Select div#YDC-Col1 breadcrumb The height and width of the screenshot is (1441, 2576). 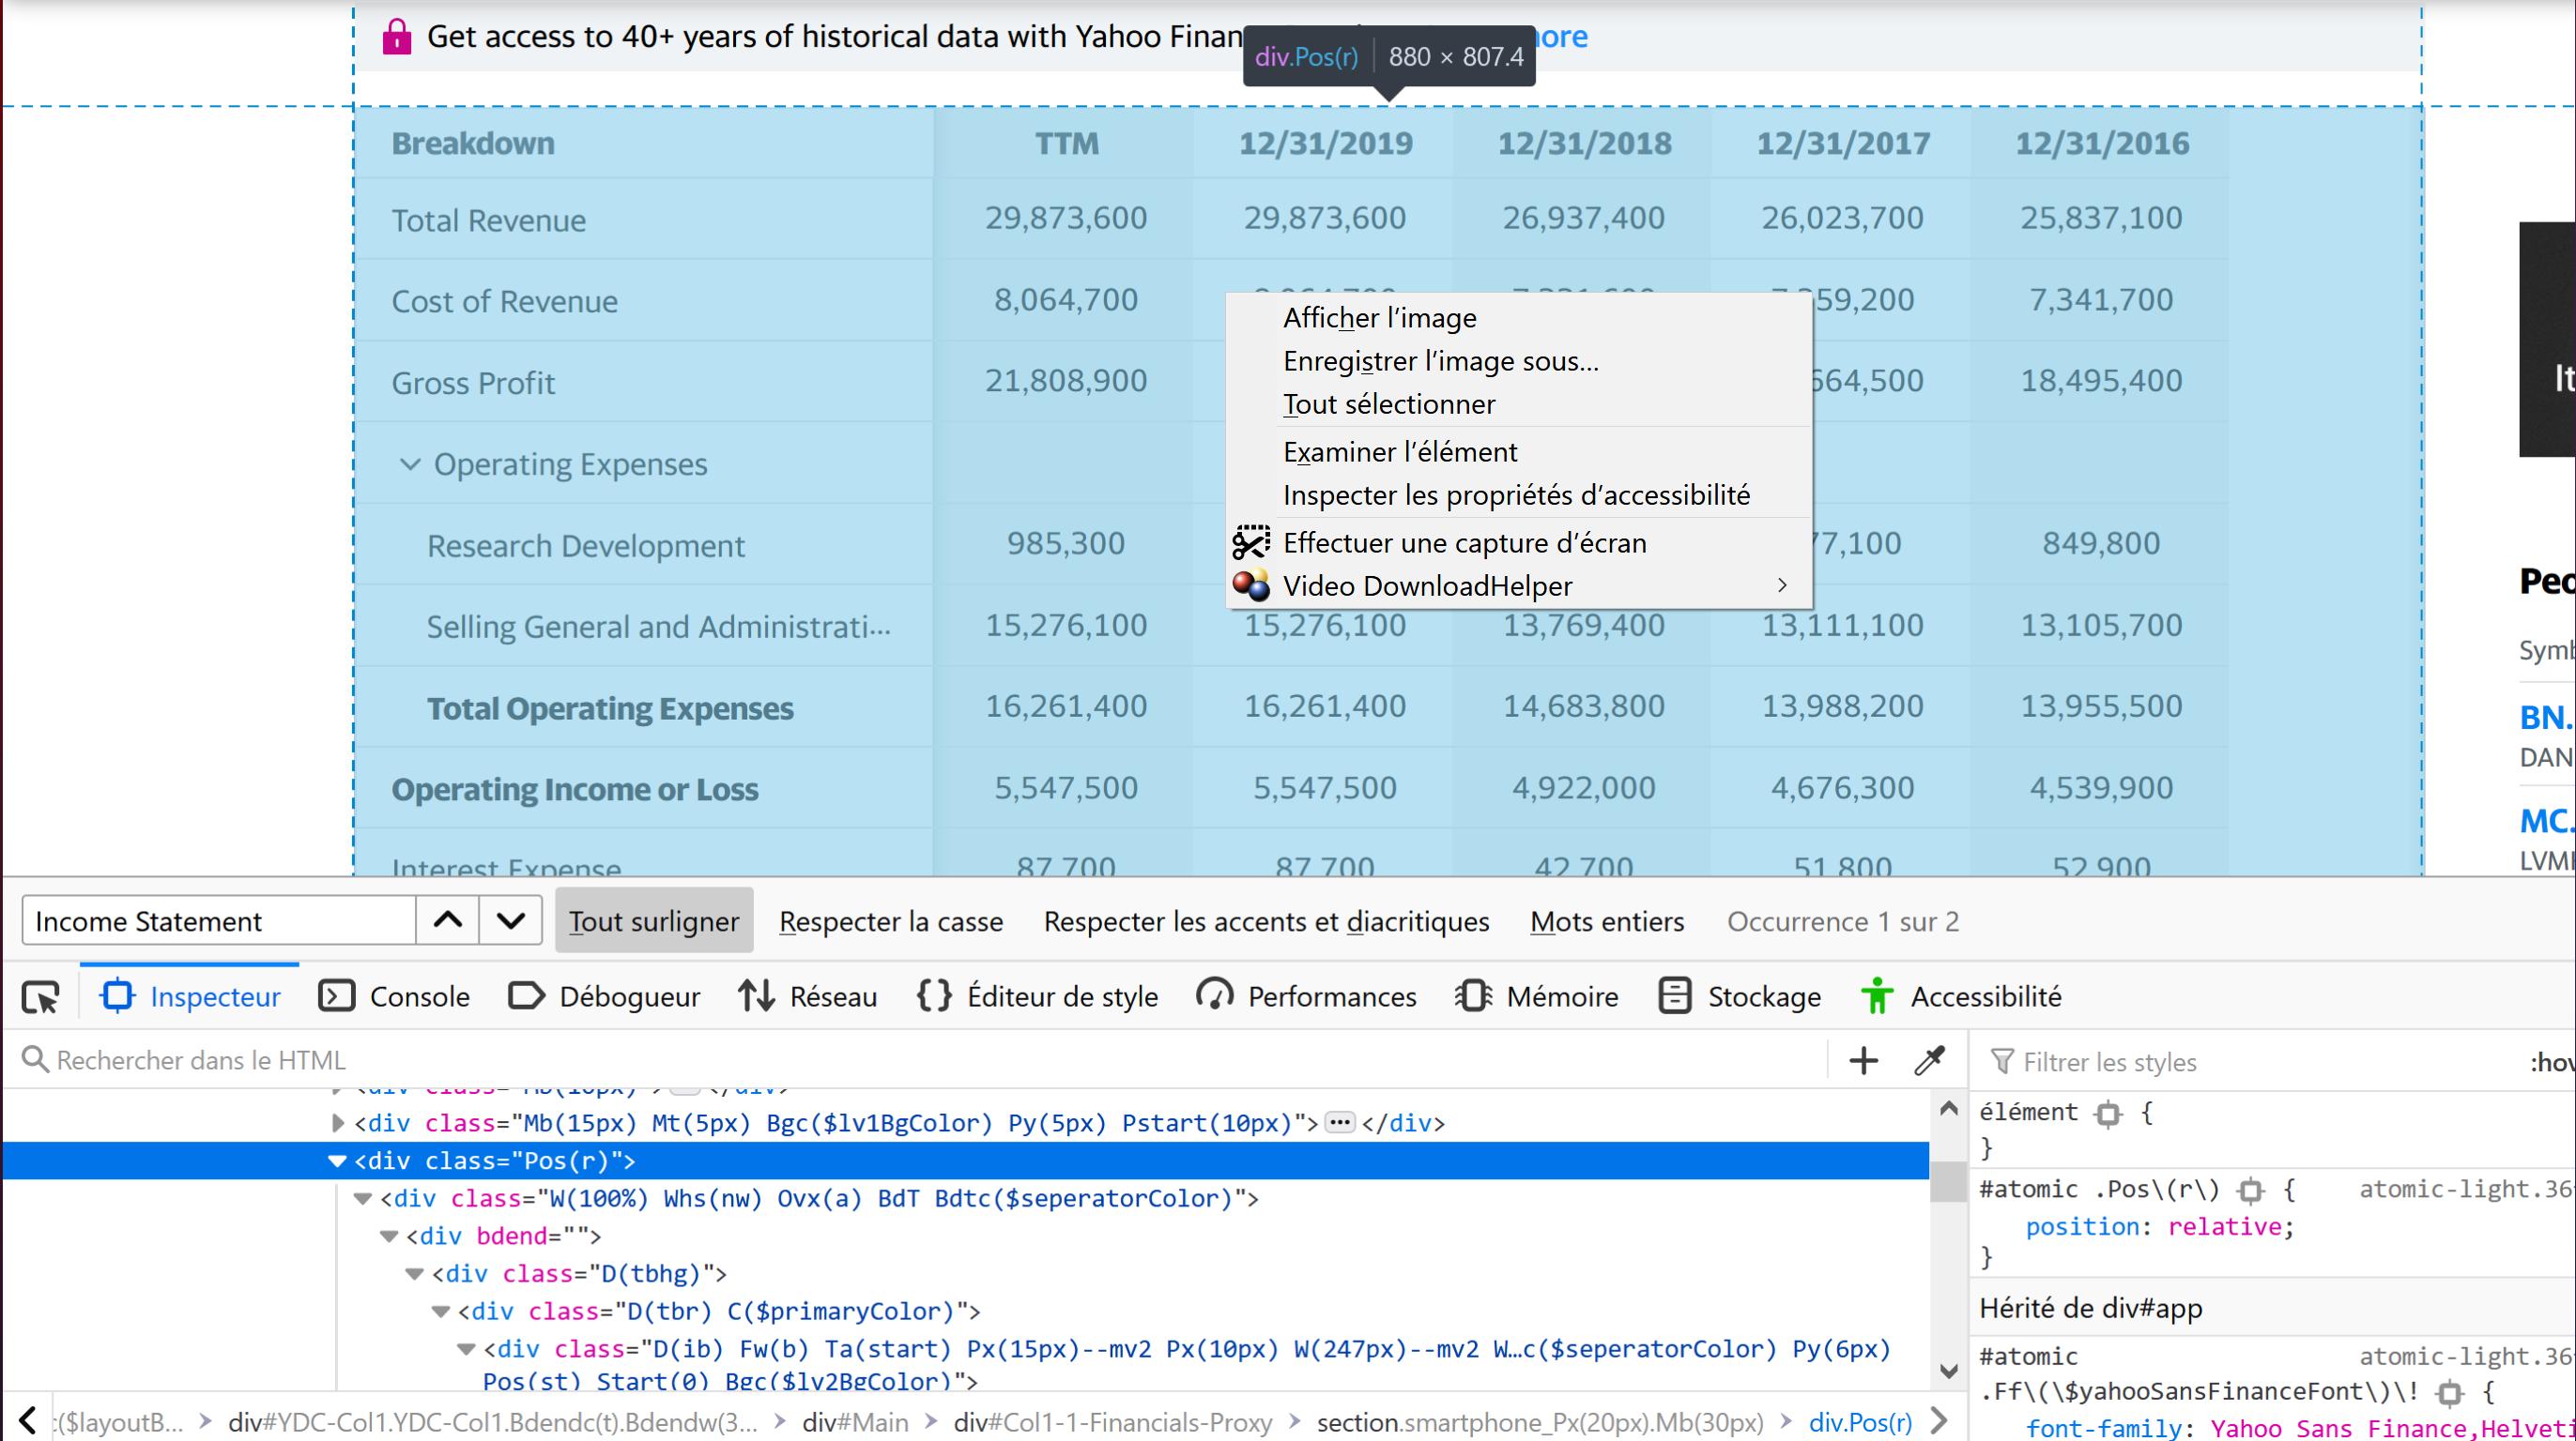(x=493, y=1421)
